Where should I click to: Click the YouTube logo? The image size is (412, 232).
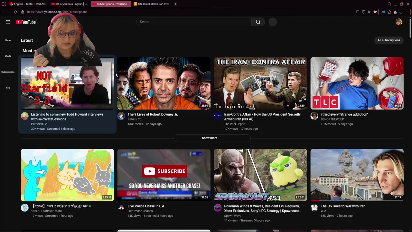[x=26, y=22]
